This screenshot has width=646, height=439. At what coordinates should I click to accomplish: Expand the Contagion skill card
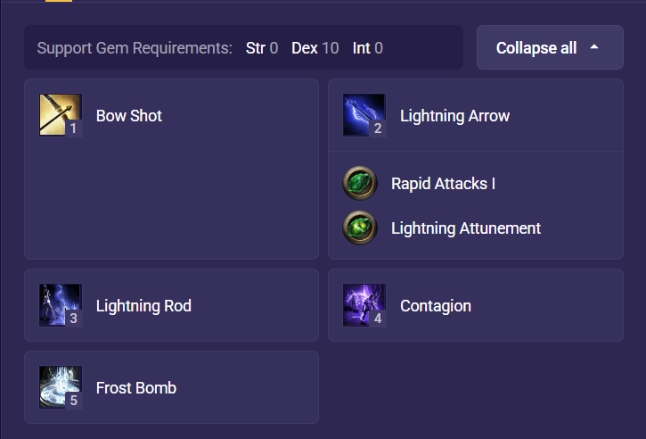click(476, 305)
